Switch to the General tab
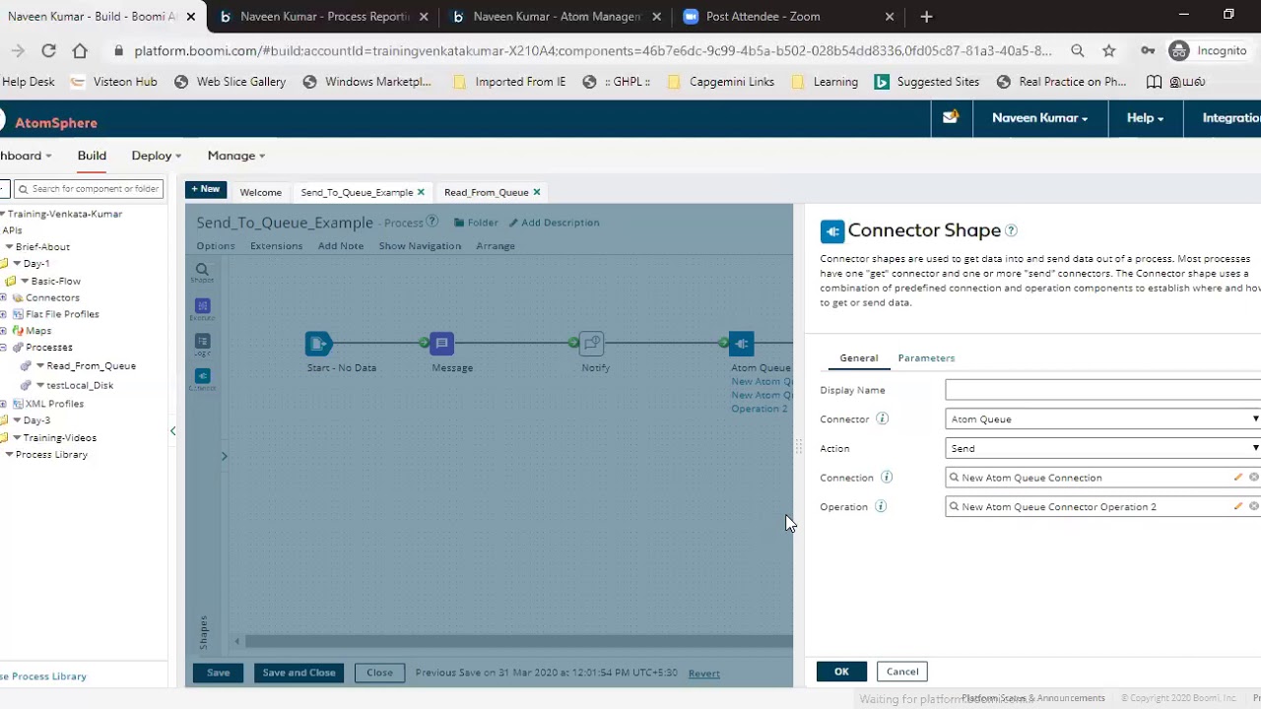Image resolution: width=1261 pixels, height=709 pixels. (858, 358)
